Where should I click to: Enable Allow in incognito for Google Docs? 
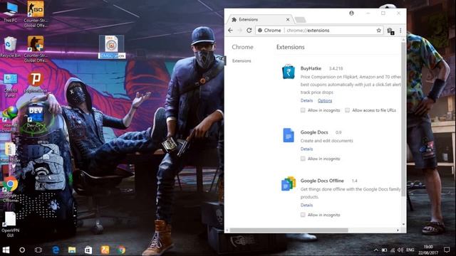tap(303, 159)
